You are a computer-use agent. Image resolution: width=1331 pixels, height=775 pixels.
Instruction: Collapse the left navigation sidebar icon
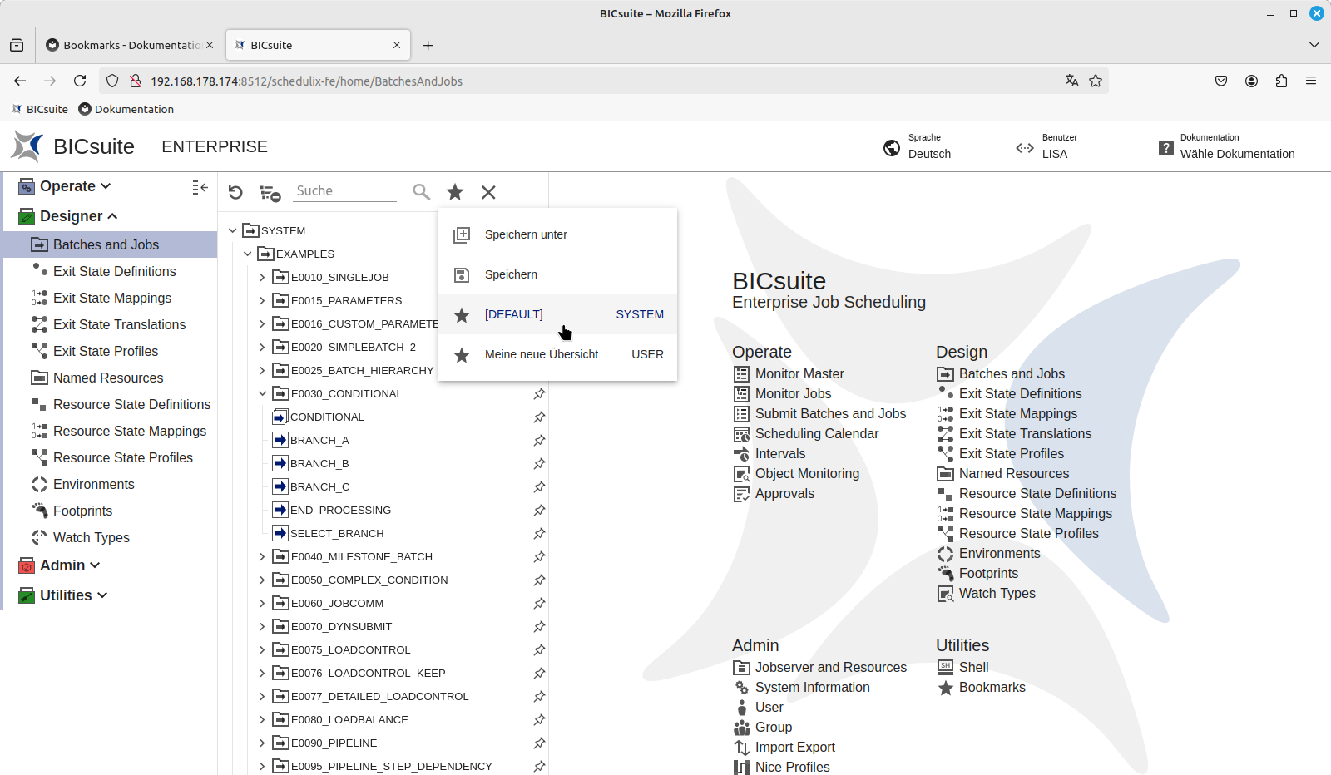[200, 188]
